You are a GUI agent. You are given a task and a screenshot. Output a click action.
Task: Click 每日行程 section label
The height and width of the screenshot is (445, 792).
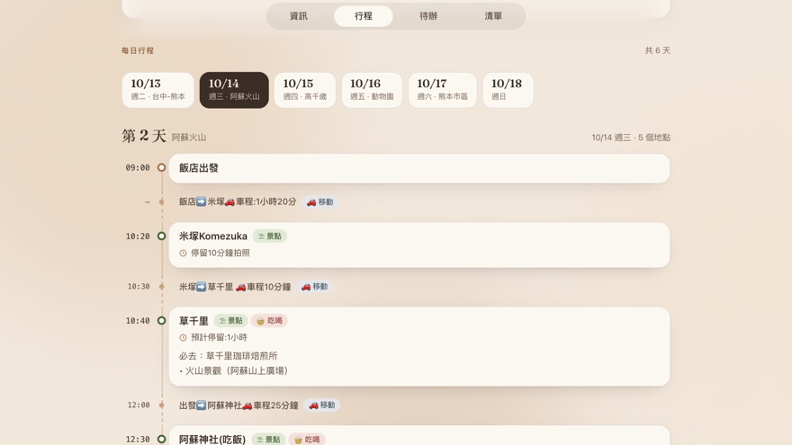(138, 50)
